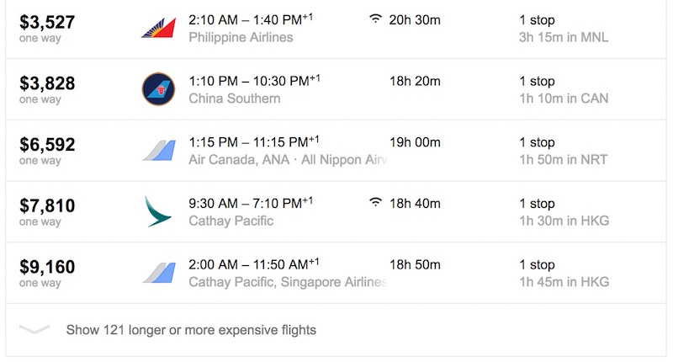Click the Cathay Pacific green brushwing logo
The height and width of the screenshot is (362, 673).
pyautogui.click(x=158, y=211)
